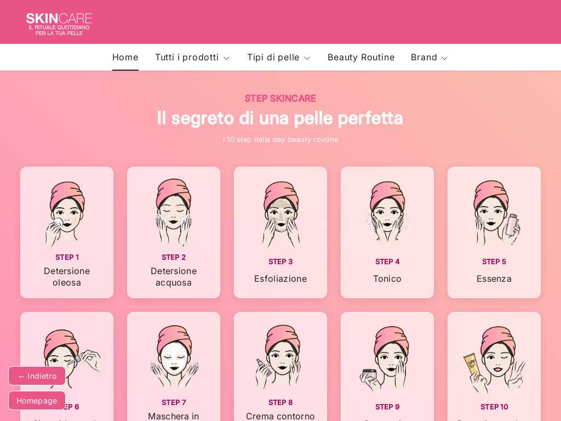Select Step 2 Detersione acquosa face icon
Screen dimensions: 561x421
pos(174,212)
